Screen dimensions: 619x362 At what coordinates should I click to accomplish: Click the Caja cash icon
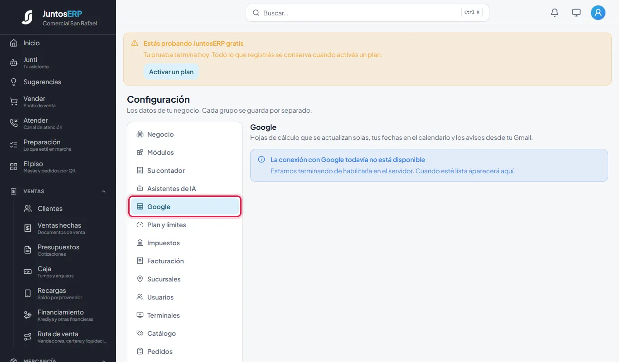pyautogui.click(x=28, y=271)
